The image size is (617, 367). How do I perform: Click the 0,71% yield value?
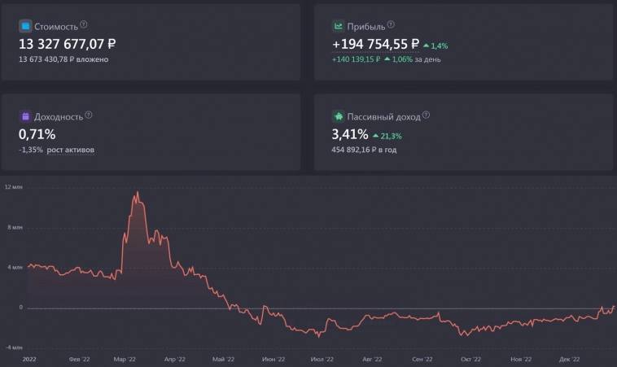[37, 134]
